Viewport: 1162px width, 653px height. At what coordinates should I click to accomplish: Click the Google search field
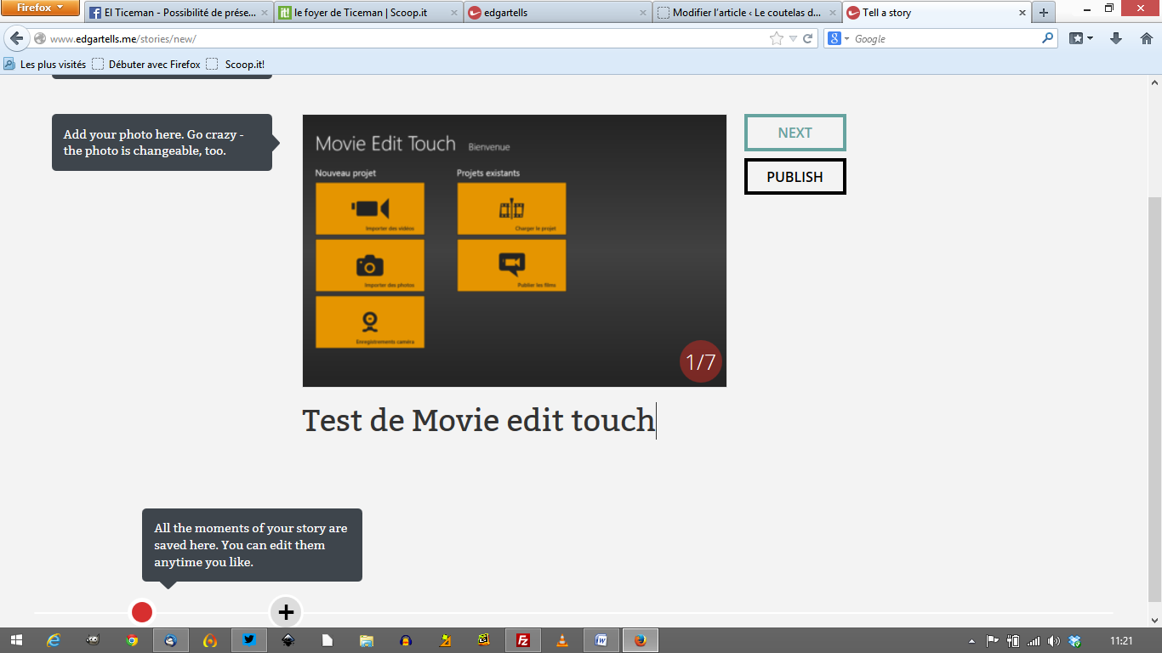point(944,38)
